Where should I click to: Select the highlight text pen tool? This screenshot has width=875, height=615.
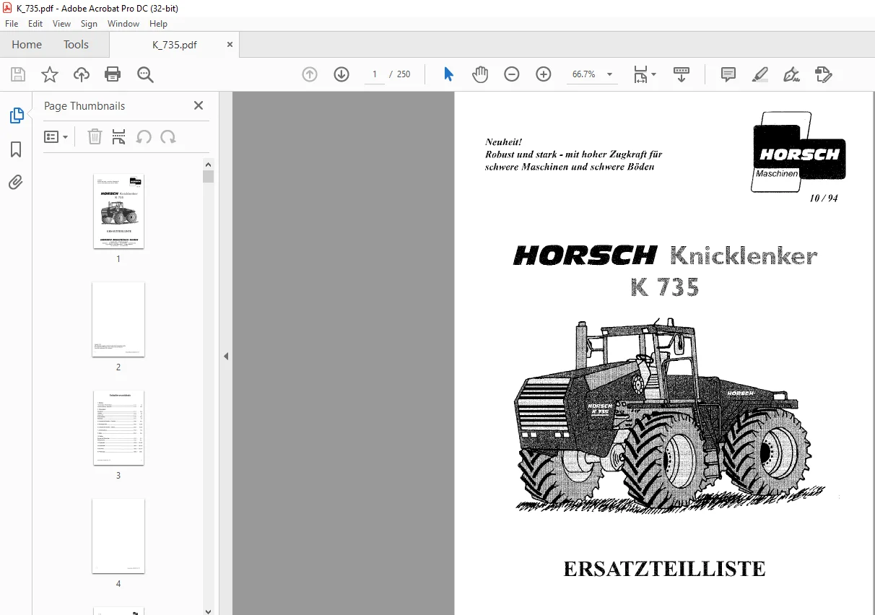pyautogui.click(x=760, y=74)
